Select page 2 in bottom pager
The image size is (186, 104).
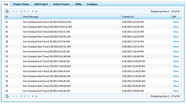(25, 96)
